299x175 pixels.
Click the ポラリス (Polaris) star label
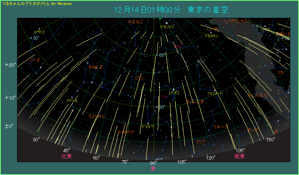click(x=39, y=32)
